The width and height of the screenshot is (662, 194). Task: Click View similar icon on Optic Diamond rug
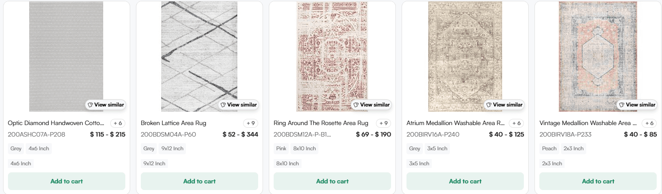90,105
